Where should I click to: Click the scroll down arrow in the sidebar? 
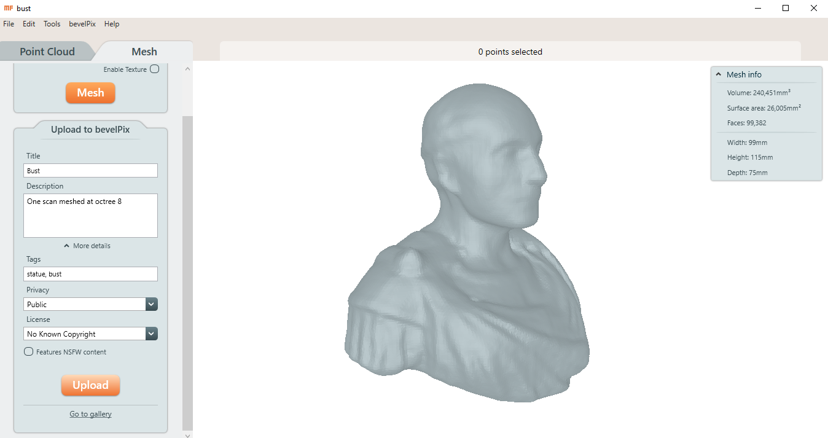188,434
